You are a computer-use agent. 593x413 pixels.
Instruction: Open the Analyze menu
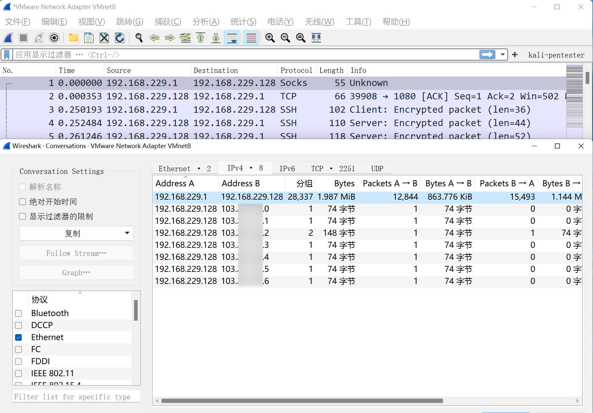206,22
